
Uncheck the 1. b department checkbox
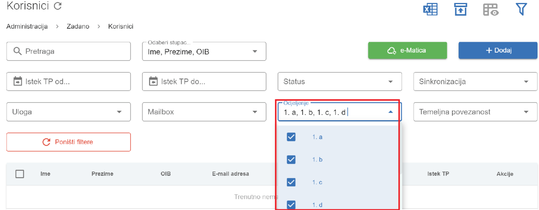click(291, 160)
